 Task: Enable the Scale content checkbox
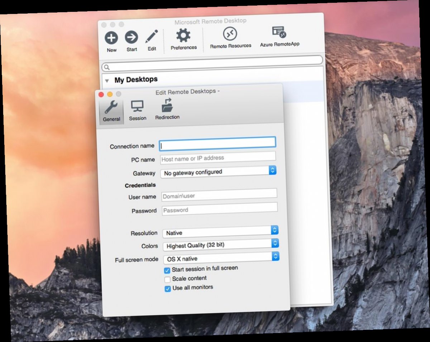click(x=167, y=279)
